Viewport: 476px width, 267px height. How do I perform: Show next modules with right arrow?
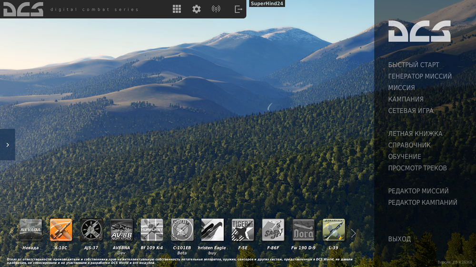coord(353,233)
